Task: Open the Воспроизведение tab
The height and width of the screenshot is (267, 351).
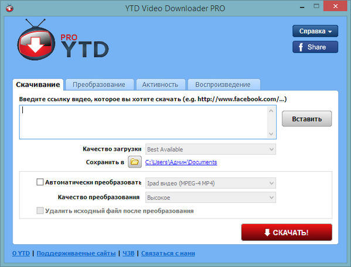Action: click(223, 85)
